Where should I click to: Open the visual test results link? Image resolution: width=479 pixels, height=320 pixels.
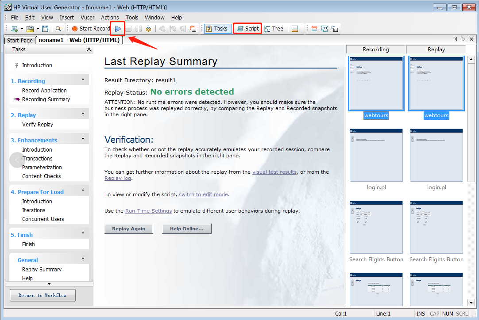pyautogui.click(x=274, y=172)
